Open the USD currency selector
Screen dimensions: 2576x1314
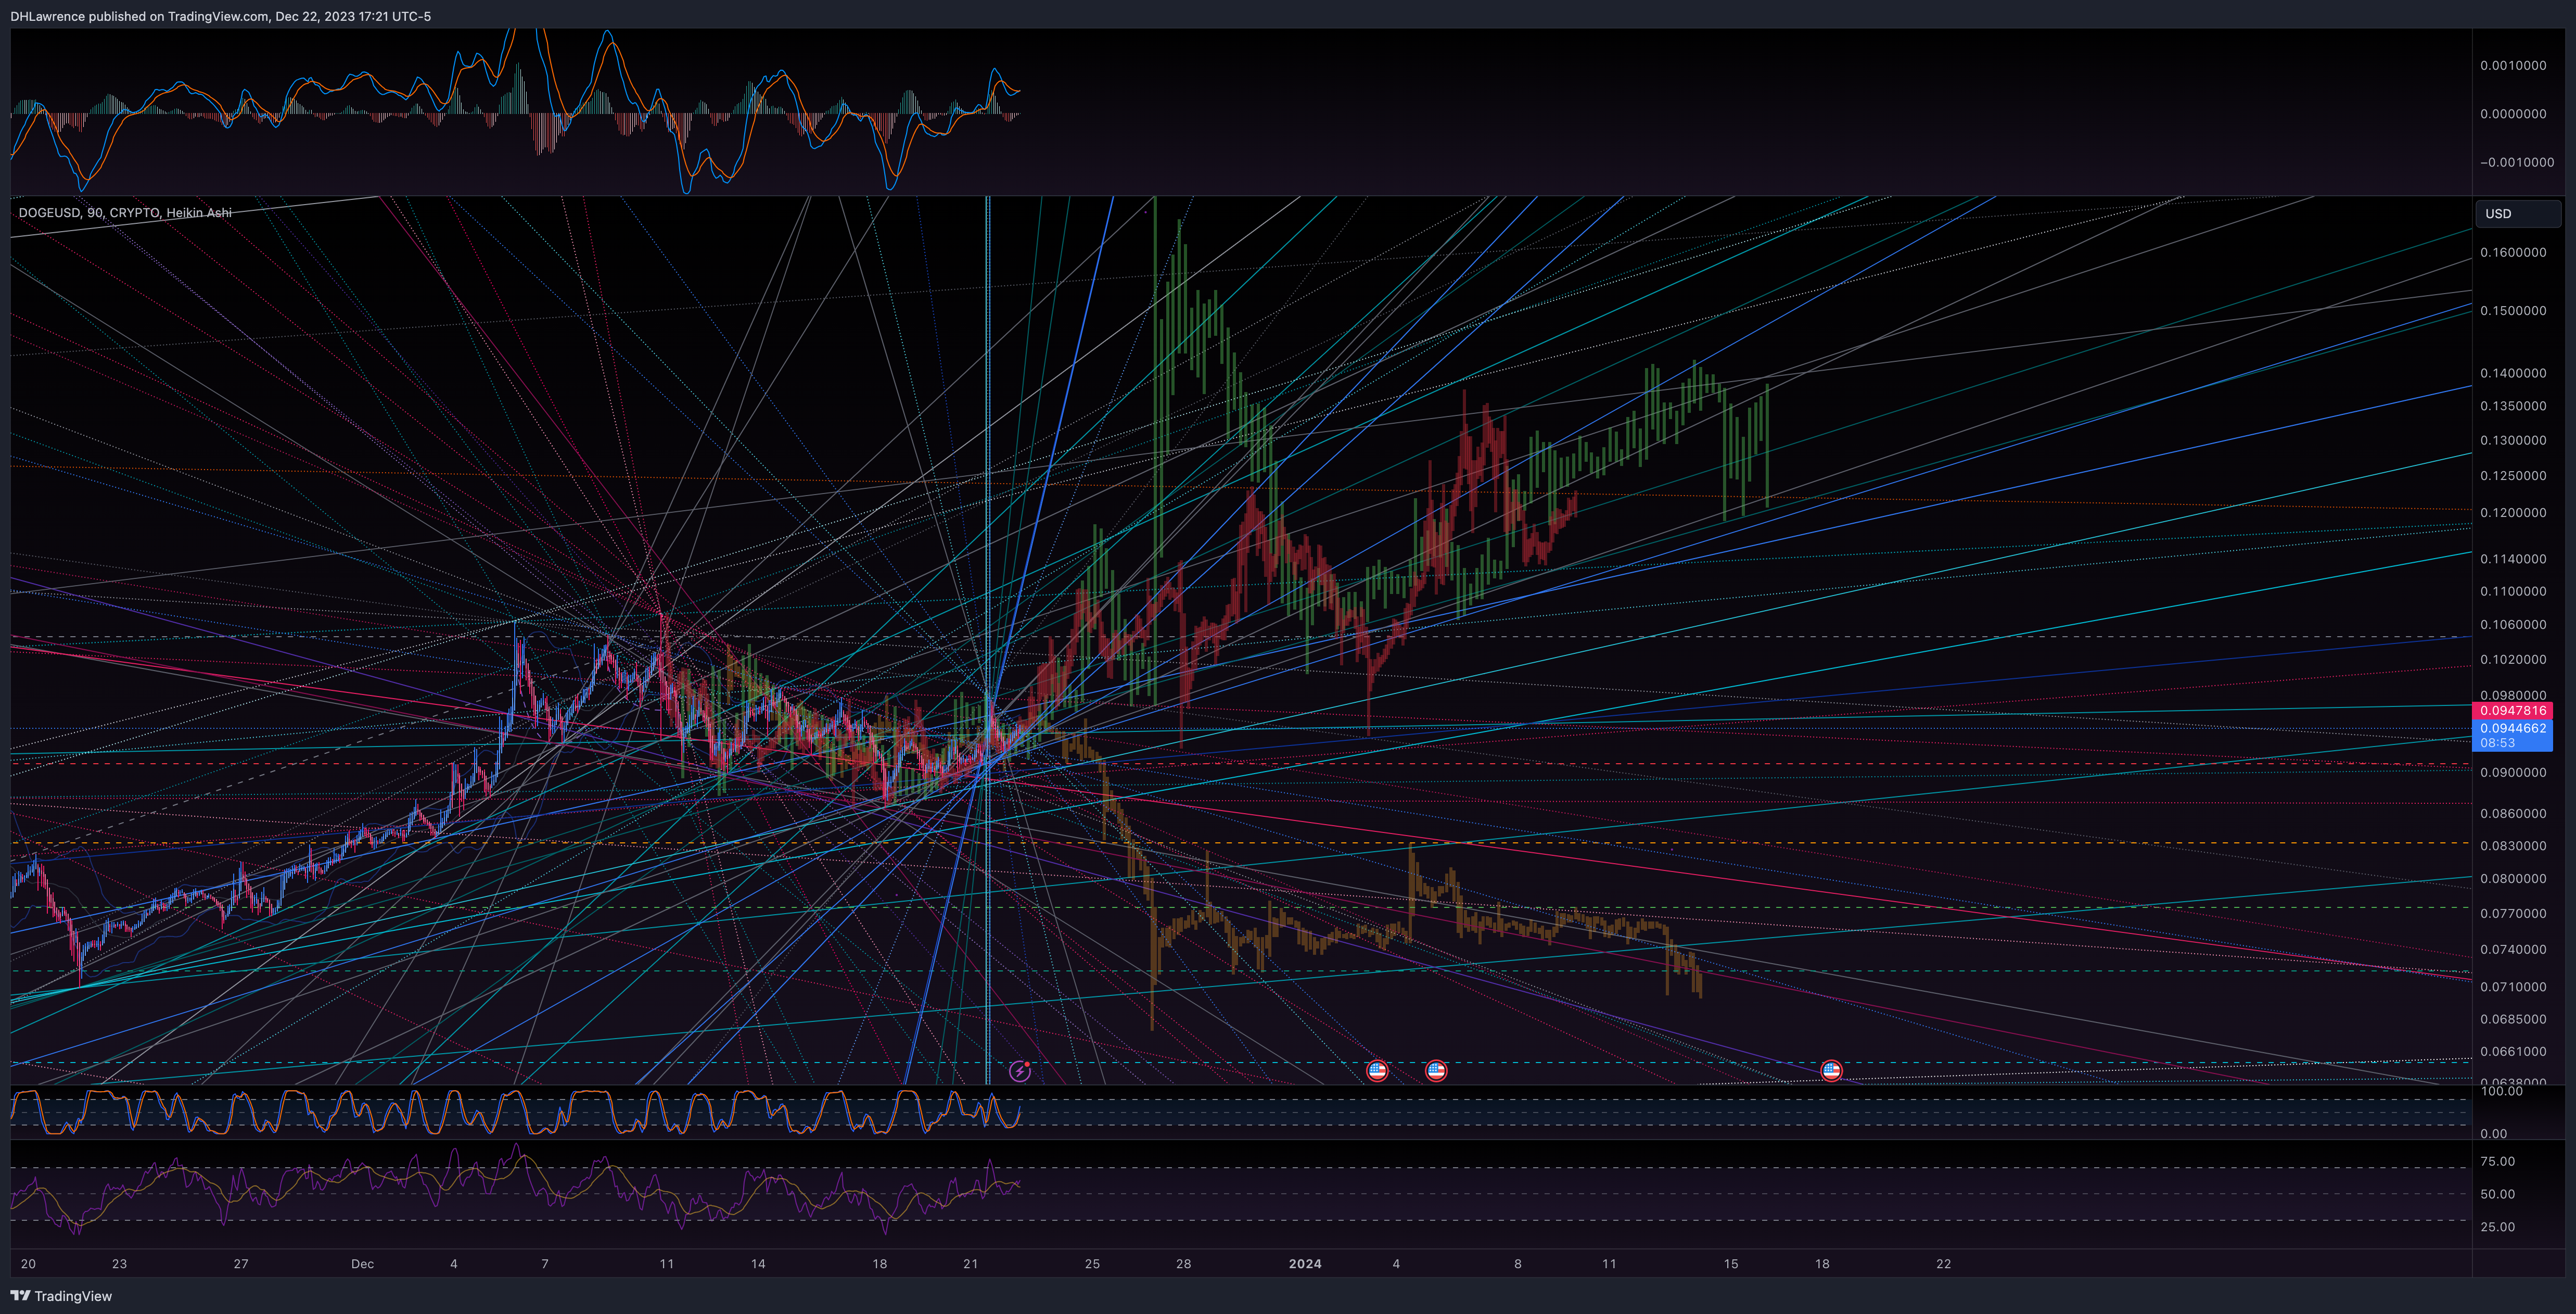point(2517,213)
